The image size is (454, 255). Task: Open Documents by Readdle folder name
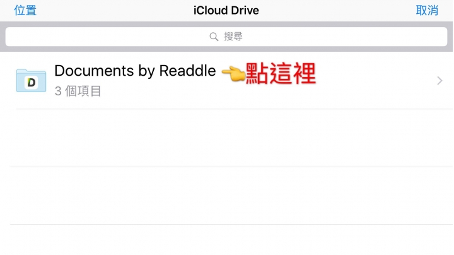tap(135, 71)
